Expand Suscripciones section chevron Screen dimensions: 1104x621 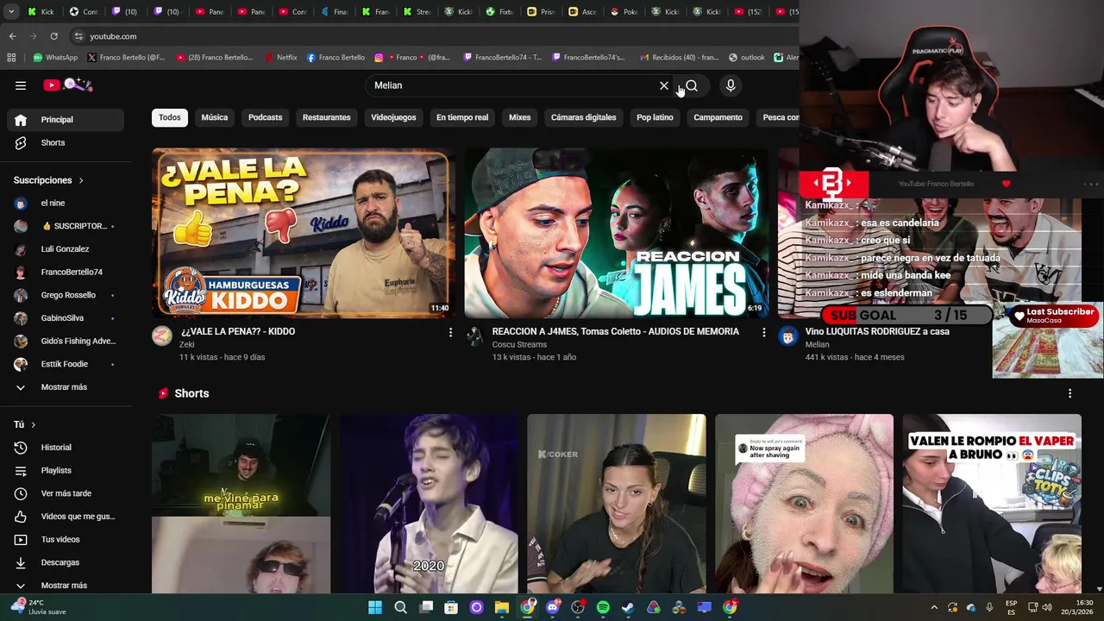point(81,180)
